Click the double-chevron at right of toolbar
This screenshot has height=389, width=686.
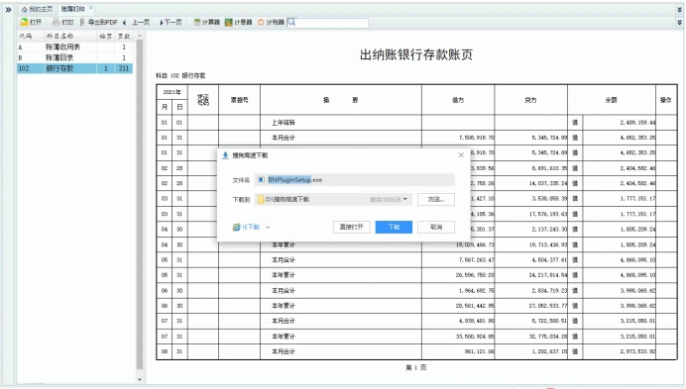point(679,22)
